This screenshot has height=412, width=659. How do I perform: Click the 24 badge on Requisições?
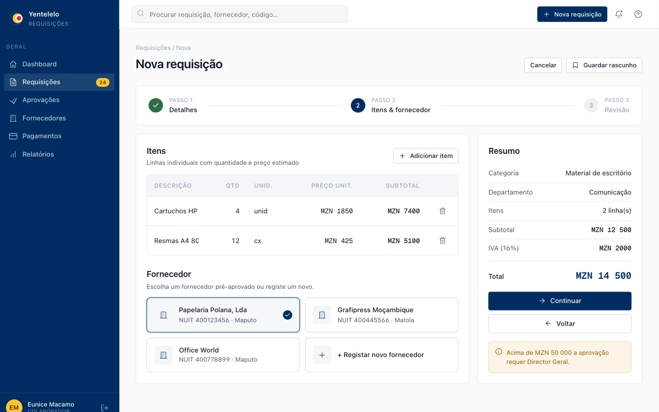pyautogui.click(x=103, y=82)
